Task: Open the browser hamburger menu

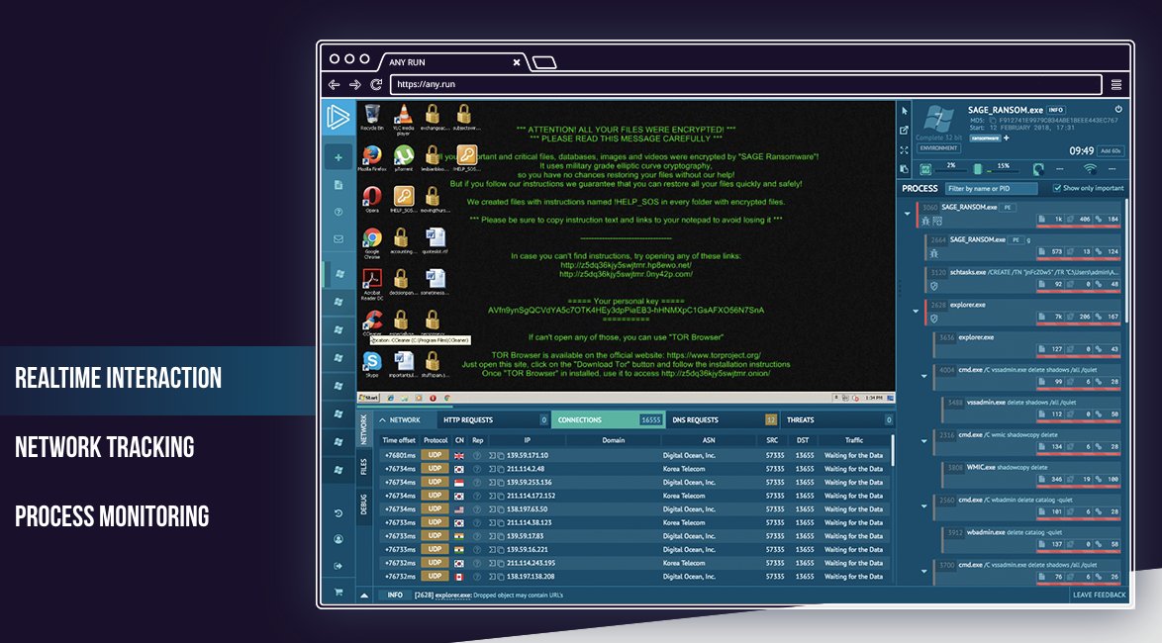Action: point(1116,85)
